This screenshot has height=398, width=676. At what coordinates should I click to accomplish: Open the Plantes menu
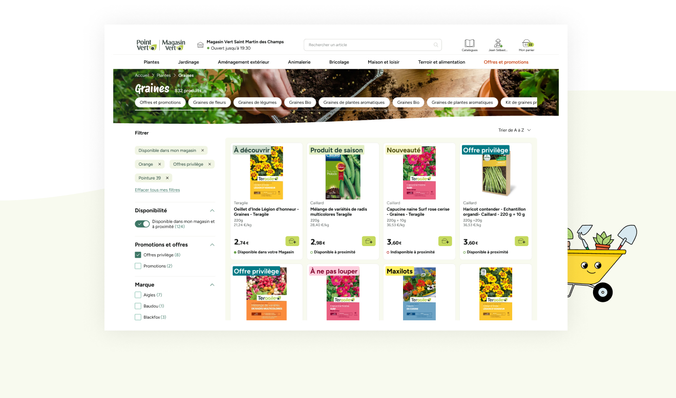(x=152, y=62)
